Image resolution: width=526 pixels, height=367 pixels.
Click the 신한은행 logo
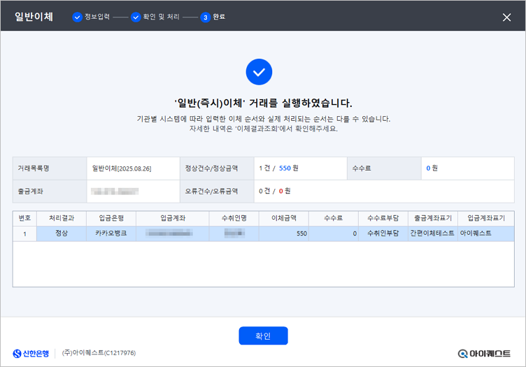click(x=31, y=353)
